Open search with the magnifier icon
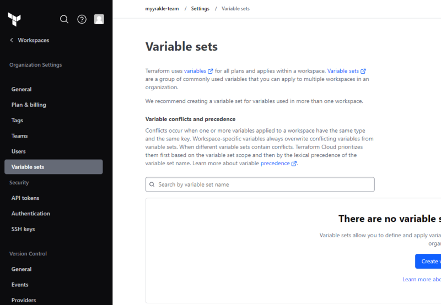Image resolution: width=441 pixels, height=305 pixels. point(64,19)
